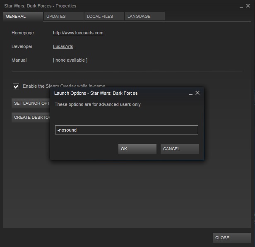Click the Create Desktop Shortcut button

point(31,118)
